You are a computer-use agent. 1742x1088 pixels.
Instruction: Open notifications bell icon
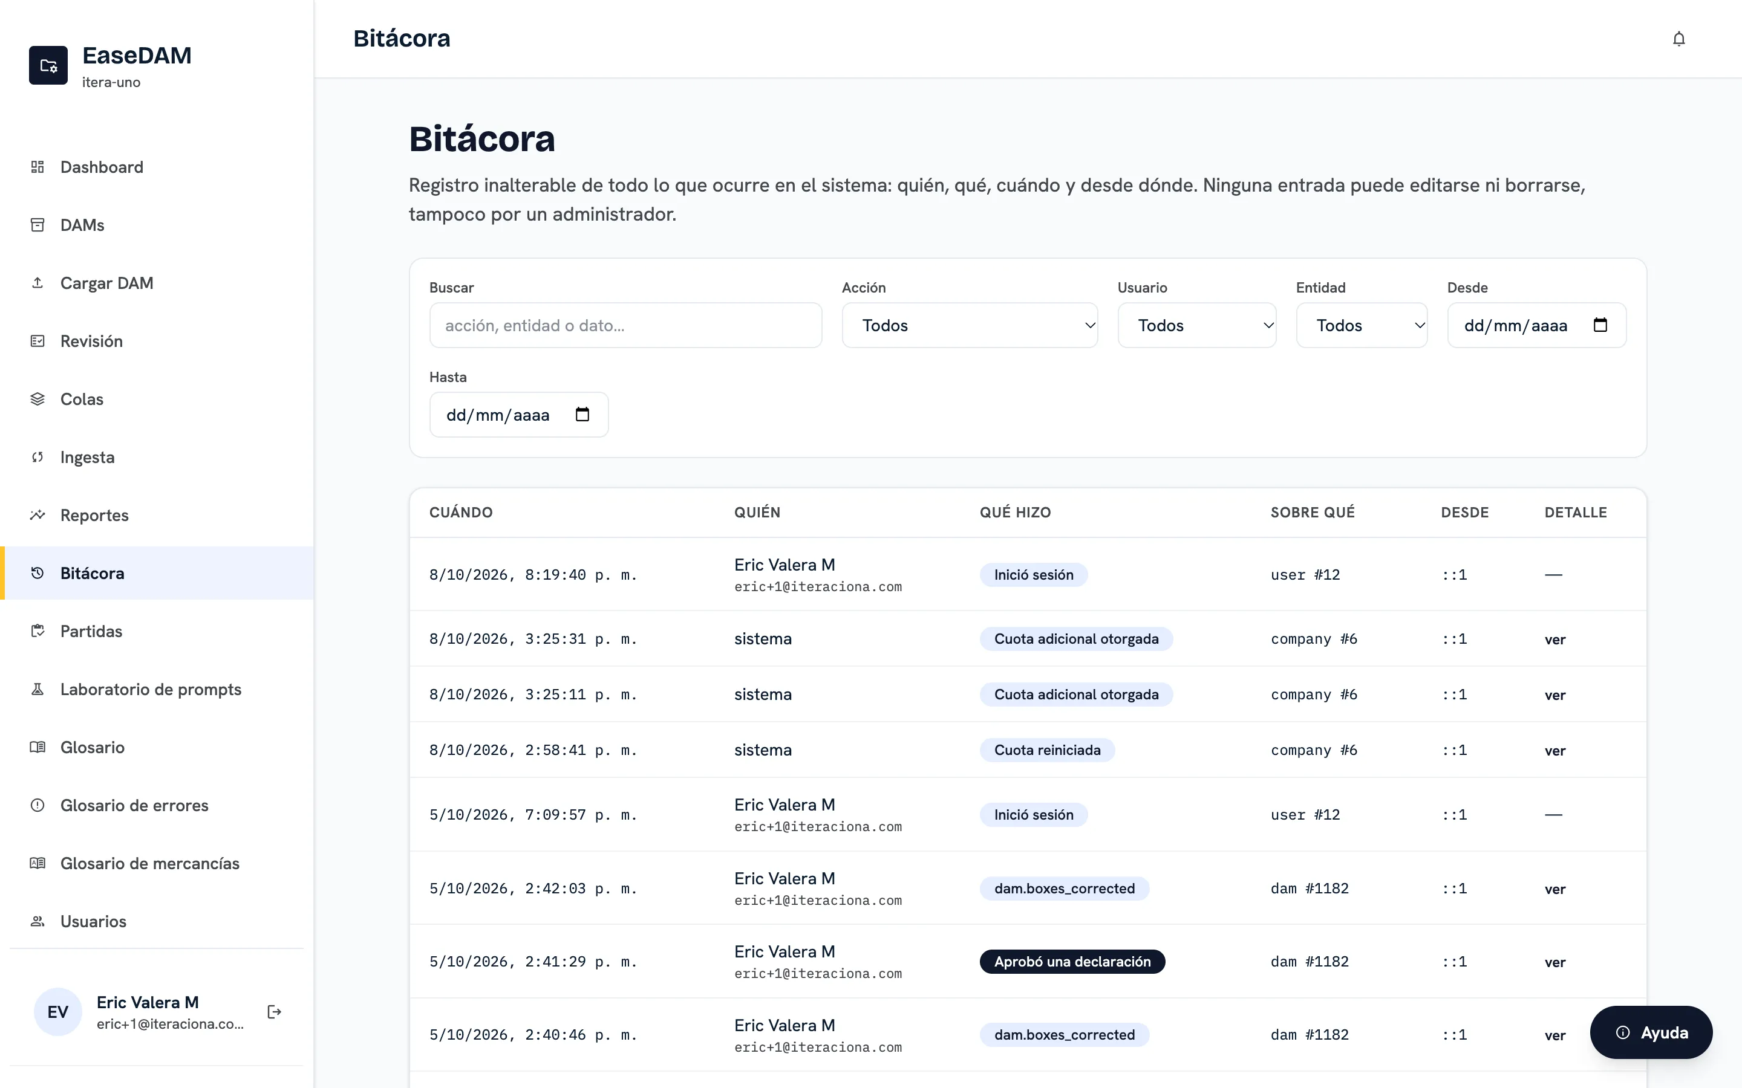coord(1678,39)
